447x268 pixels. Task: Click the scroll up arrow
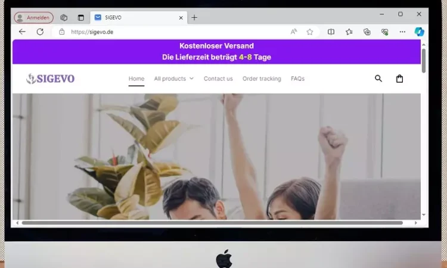[424, 45]
